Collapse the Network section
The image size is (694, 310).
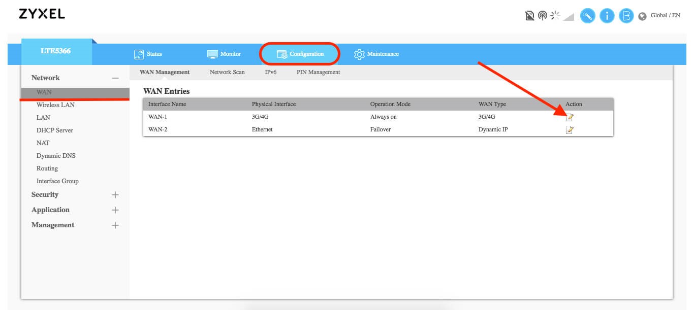[x=115, y=78]
